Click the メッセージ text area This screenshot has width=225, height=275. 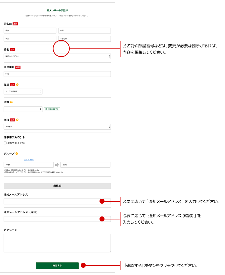coord(57,243)
